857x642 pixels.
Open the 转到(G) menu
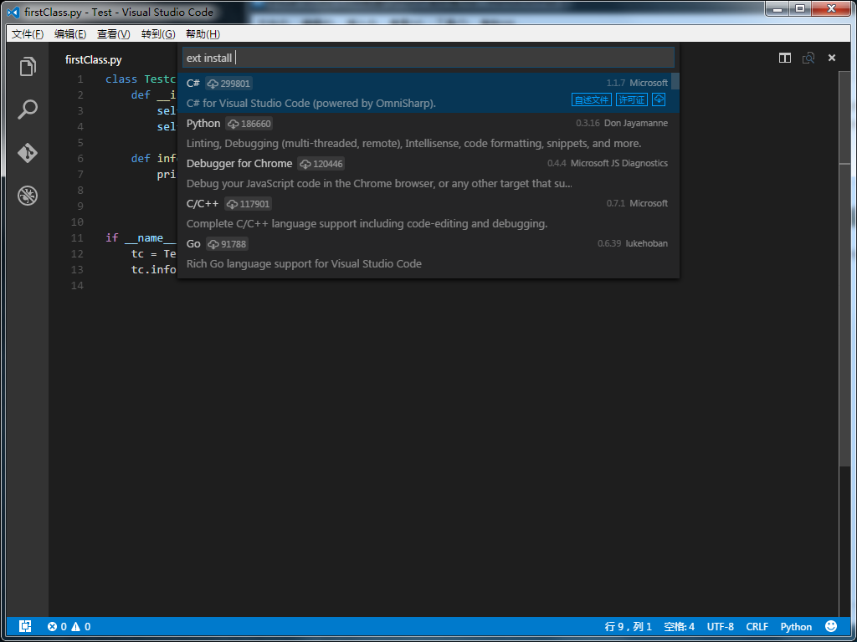coord(158,33)
